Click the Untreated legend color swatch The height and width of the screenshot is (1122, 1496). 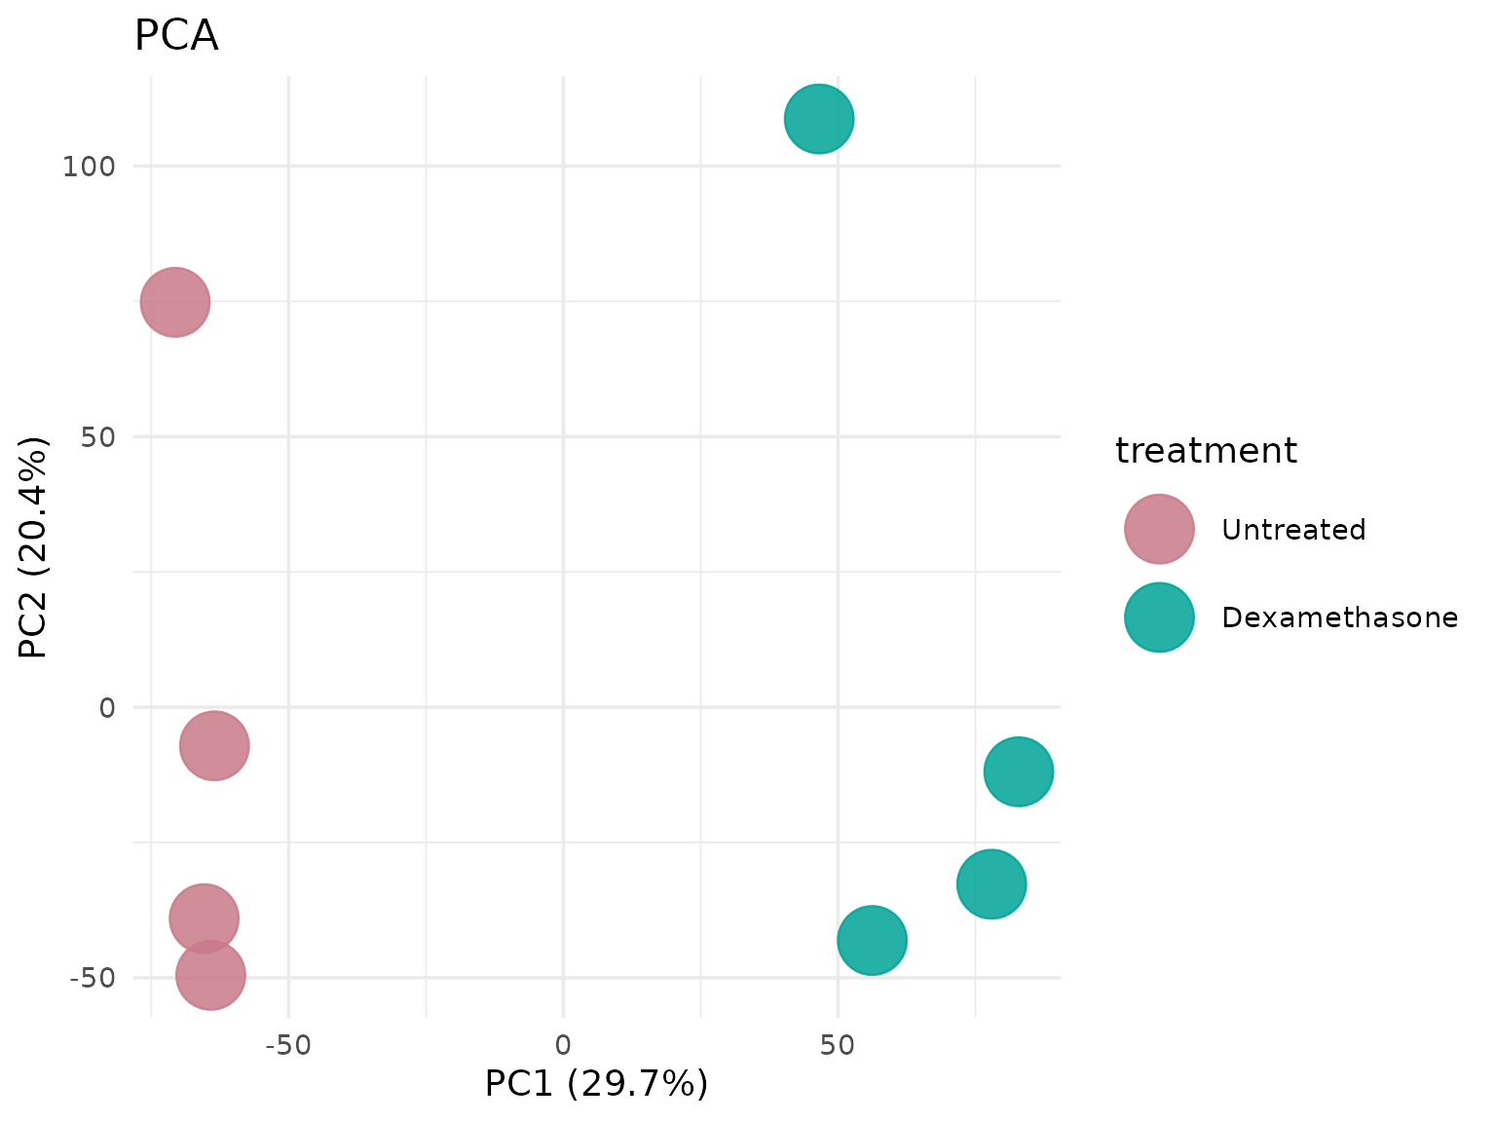click(1159, 529)
